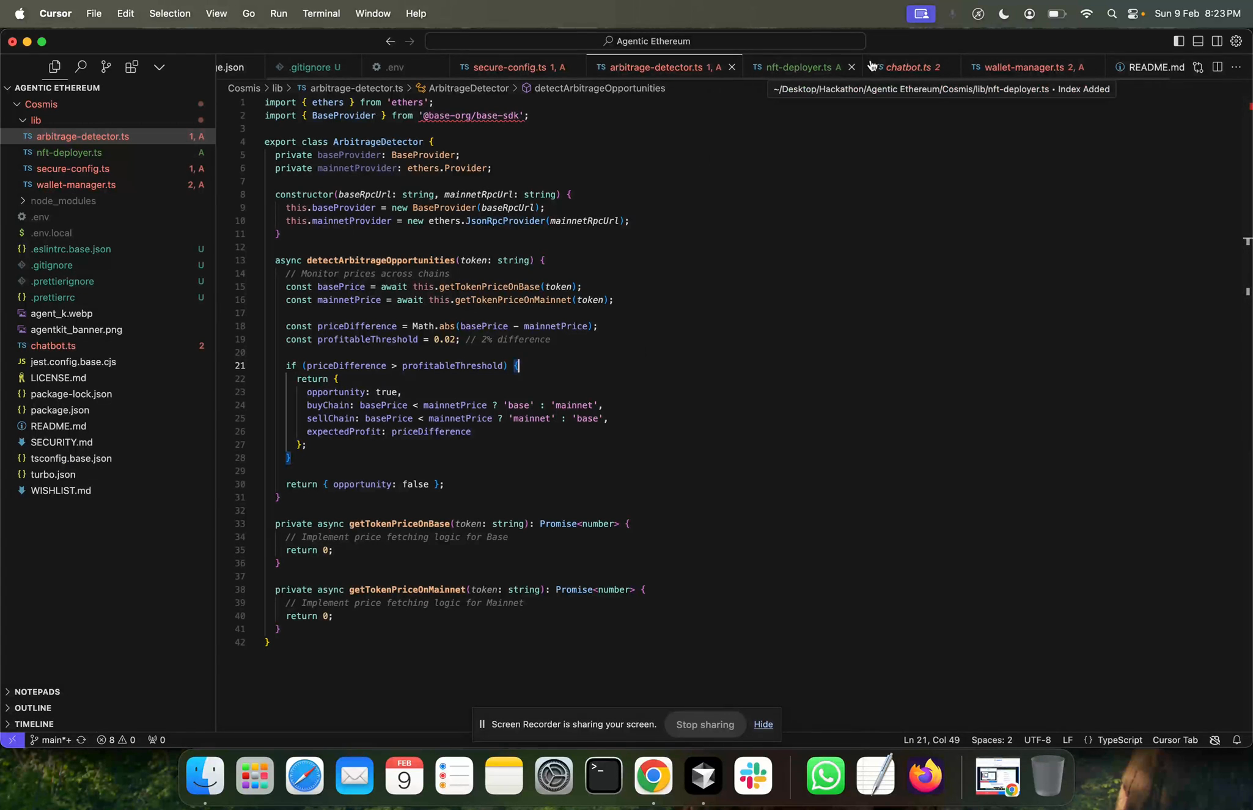This screenshot has height=810, width=1253.
Task: Close the nft-deployer.ts tab
Action: coord(851,67)
